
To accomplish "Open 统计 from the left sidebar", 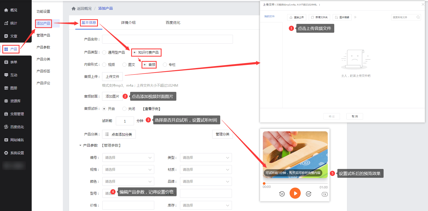I will [14, 23].
